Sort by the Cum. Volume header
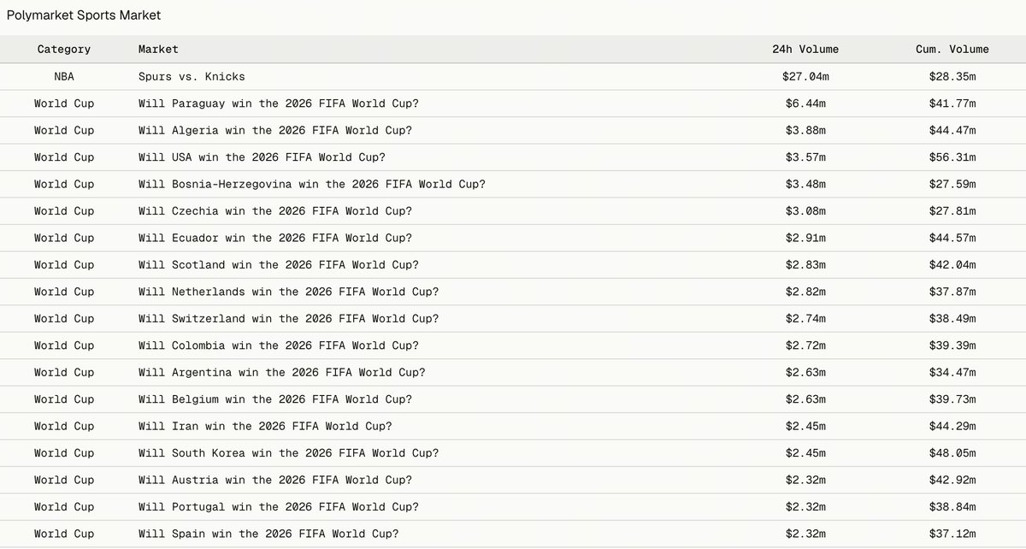 click(952, 50)
